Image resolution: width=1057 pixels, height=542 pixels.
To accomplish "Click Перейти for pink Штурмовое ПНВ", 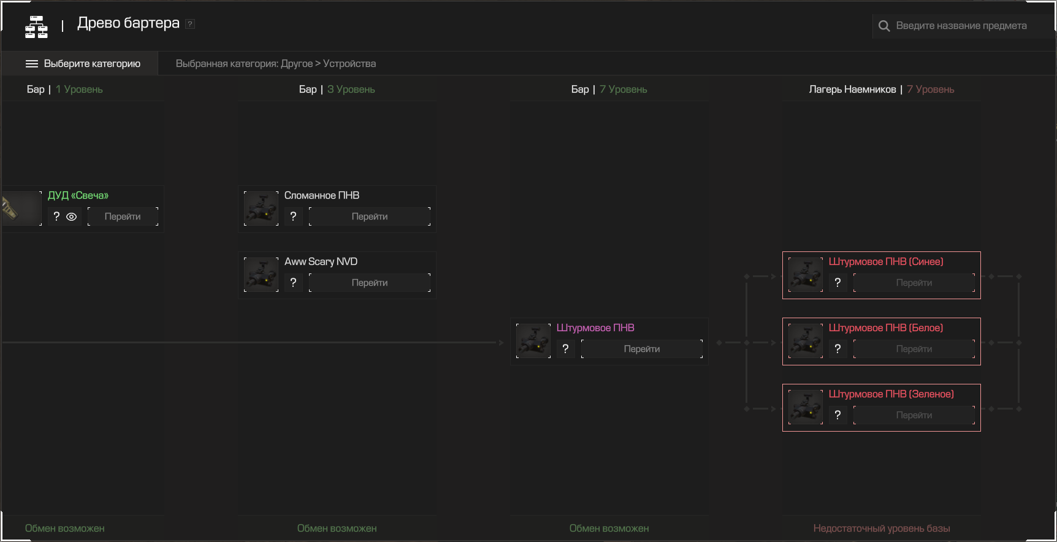I will (x=642, y=349).
